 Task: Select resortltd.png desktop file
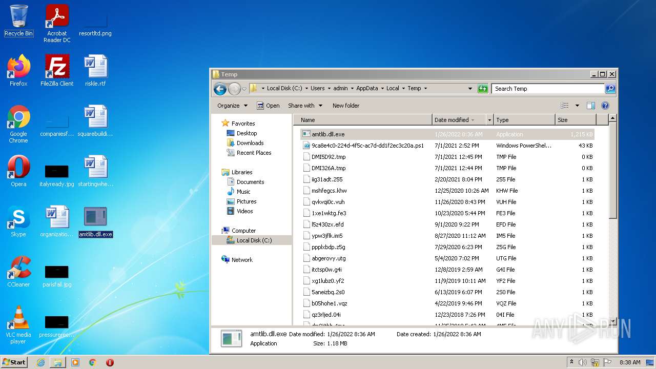pos(95,24)
